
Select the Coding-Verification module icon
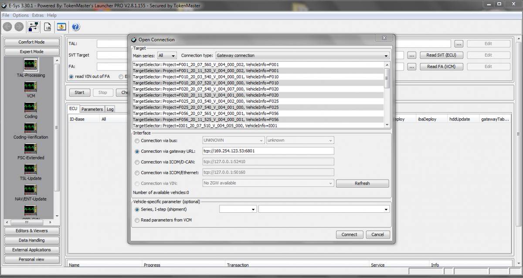click(x=31, y=127)
